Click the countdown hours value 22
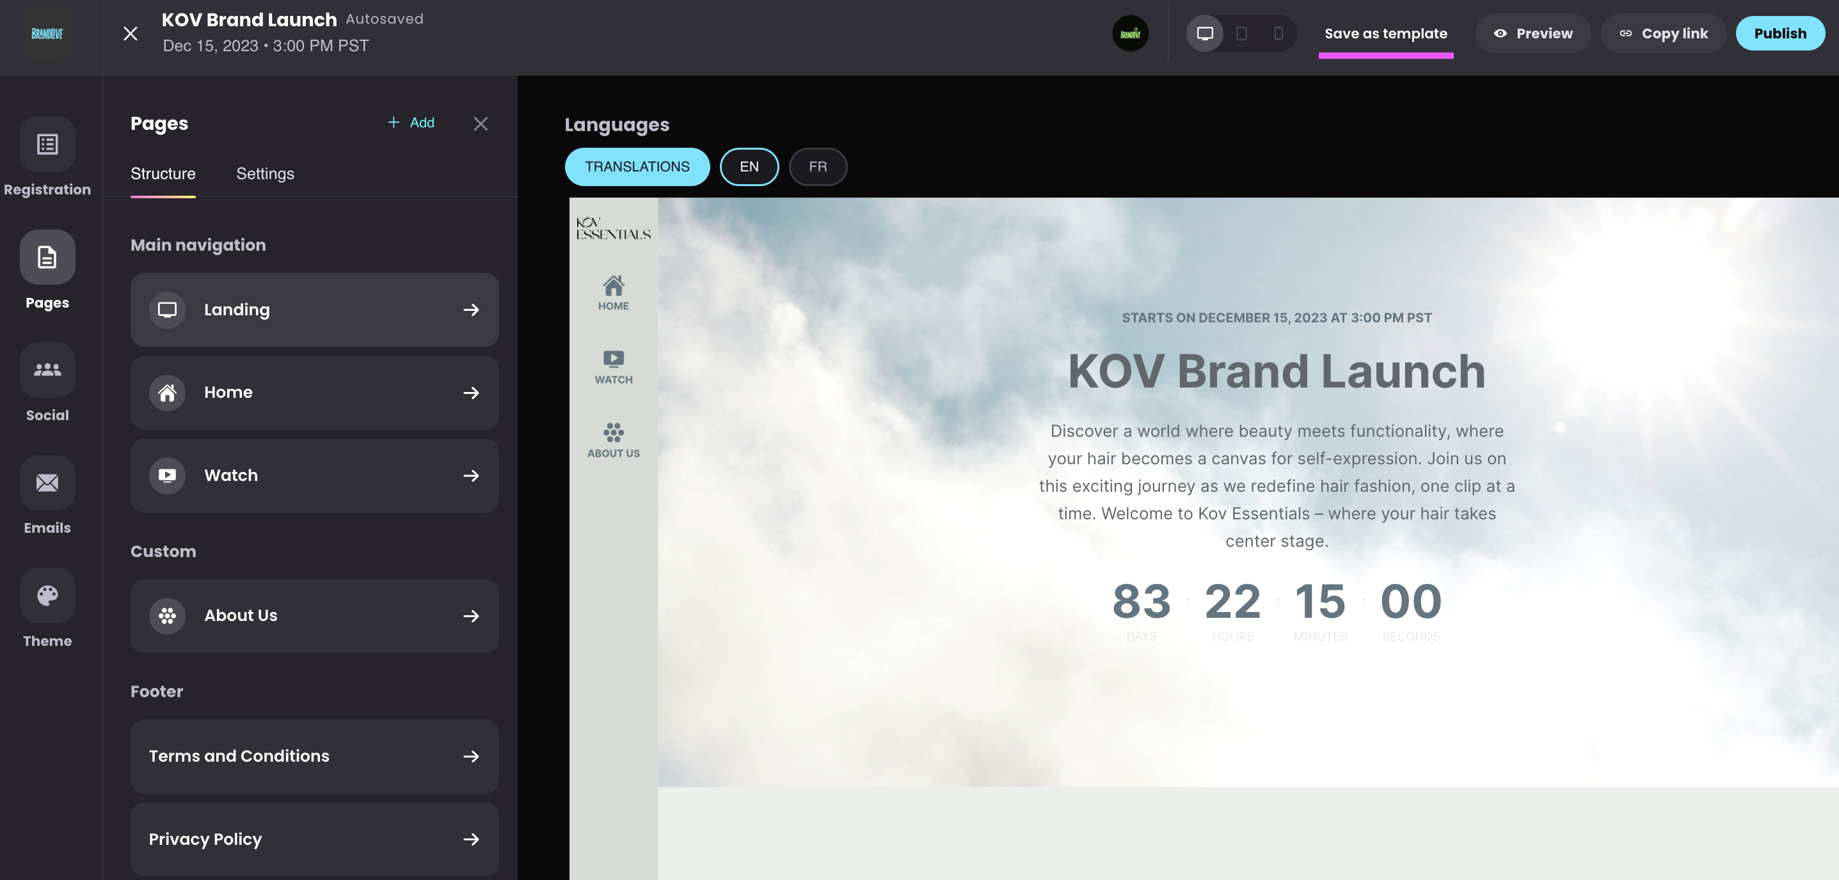Screen dimensions: 1839x880 1233,602
